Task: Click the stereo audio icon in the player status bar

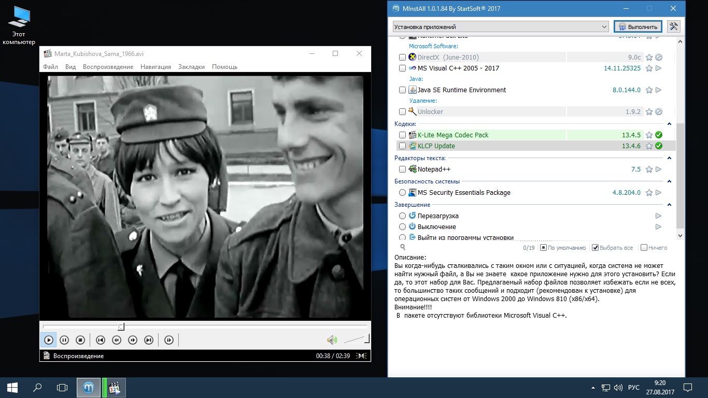Action: [362, 356]
